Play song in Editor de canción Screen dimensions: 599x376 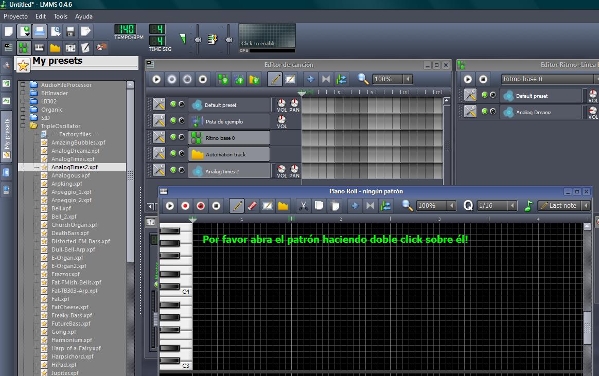[x=156, y=79]
